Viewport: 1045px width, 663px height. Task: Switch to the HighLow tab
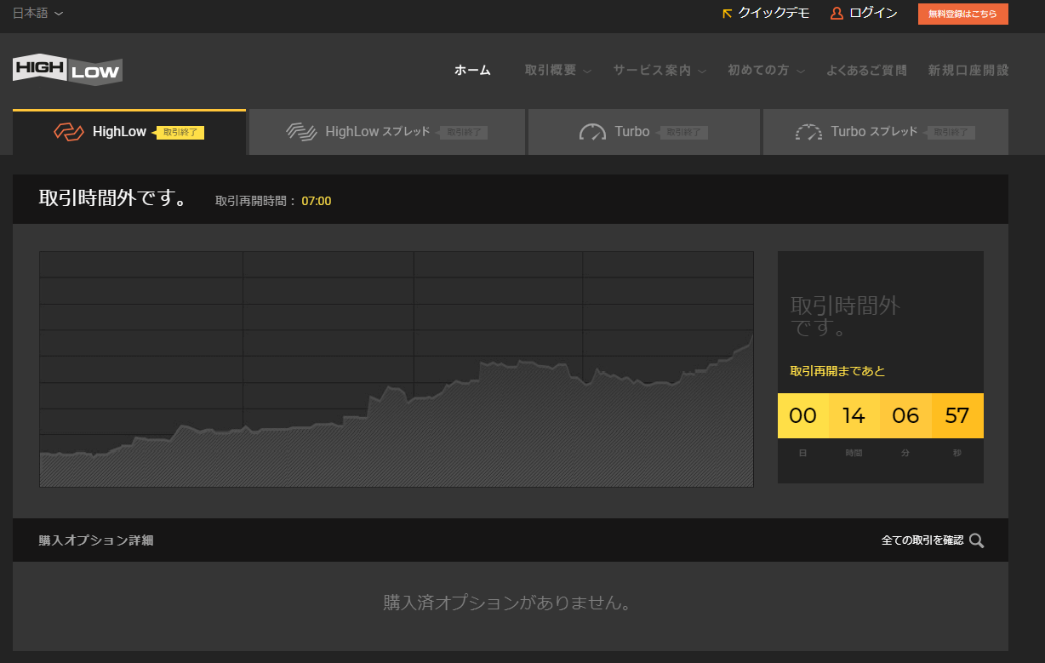(x=129, y=132)
